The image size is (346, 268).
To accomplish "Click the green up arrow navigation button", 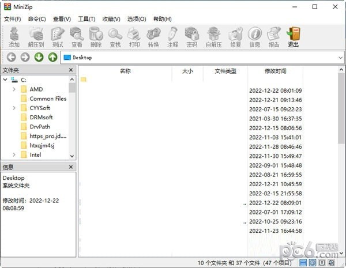I will [52, 58].
